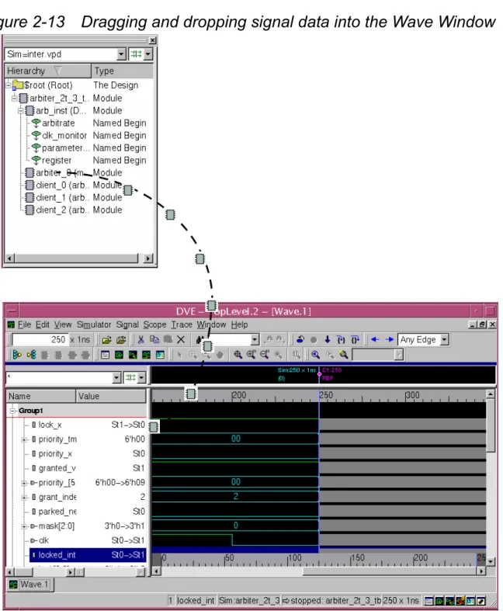The height and width of the screenshot is (611, 503).
Task: Click the Open file folder icon
Action: pos(106,340)
